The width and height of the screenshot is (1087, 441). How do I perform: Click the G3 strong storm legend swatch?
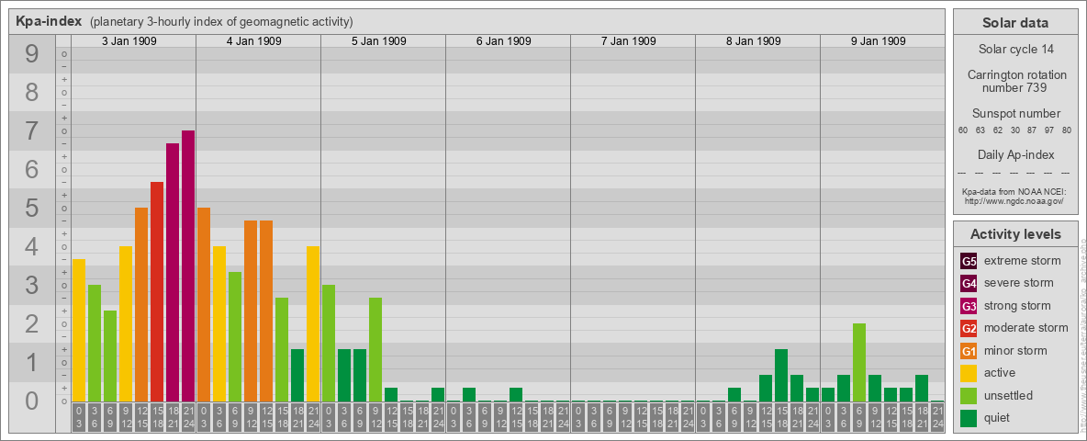(x=969, y=306)
